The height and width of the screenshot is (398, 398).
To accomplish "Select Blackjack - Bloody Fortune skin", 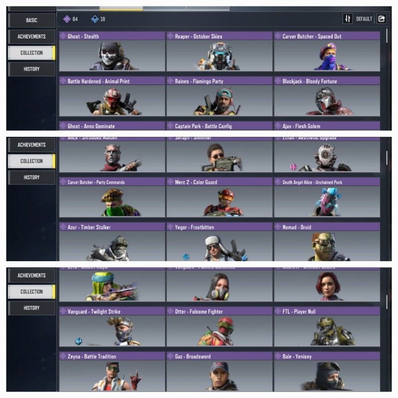I will [327, 96].
